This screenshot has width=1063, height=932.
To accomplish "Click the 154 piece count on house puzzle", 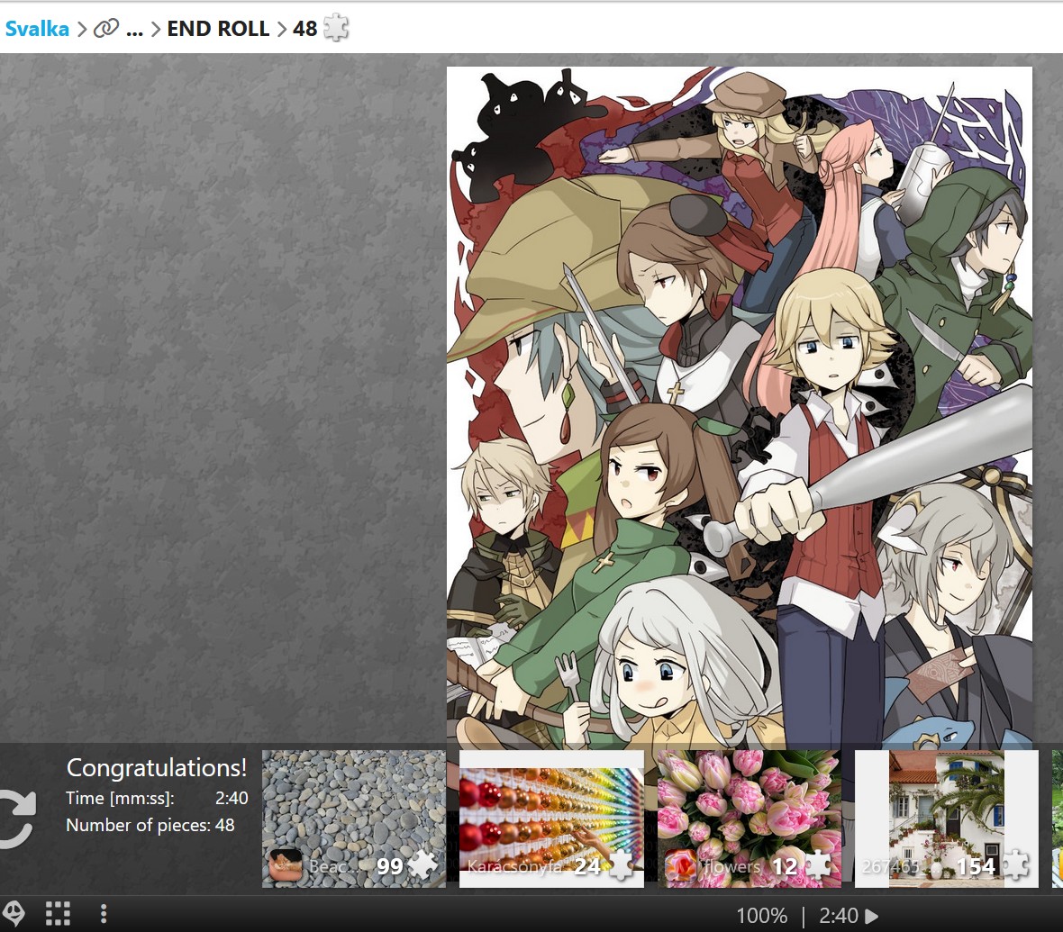I will (x=976, y=866).
